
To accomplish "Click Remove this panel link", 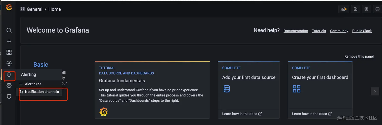I will click(x=359, y=56).
